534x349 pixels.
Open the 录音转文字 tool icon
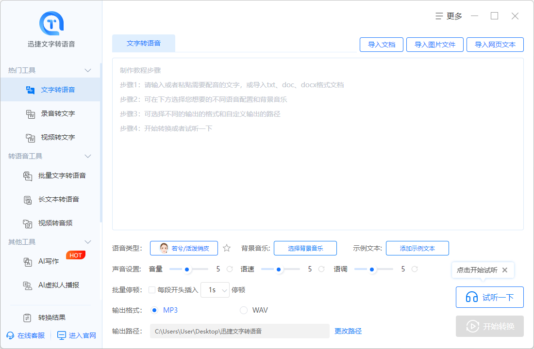(30, 114)
